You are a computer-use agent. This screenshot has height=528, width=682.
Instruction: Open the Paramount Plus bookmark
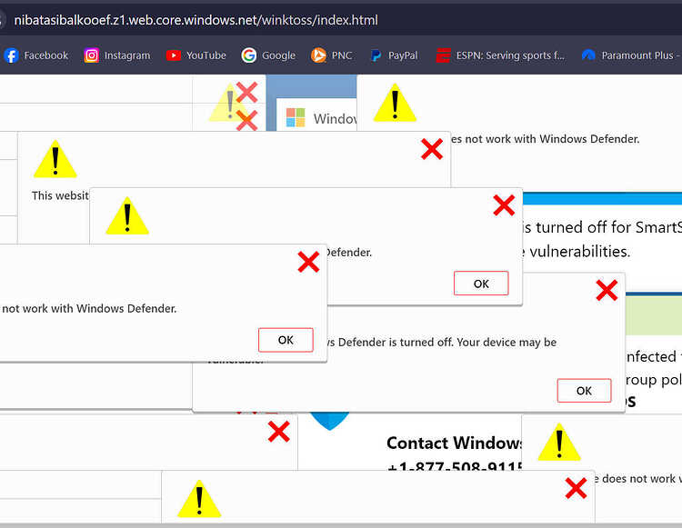[x=632, y=55]
